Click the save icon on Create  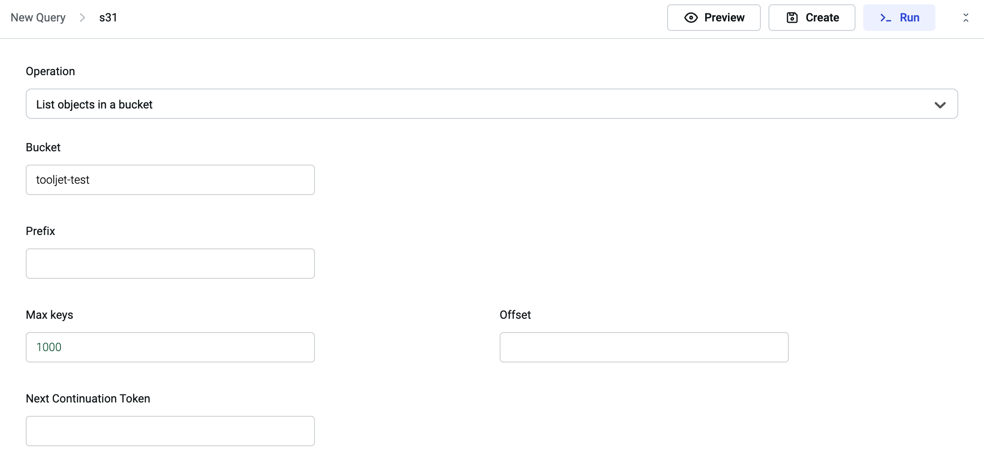point(792,18)
